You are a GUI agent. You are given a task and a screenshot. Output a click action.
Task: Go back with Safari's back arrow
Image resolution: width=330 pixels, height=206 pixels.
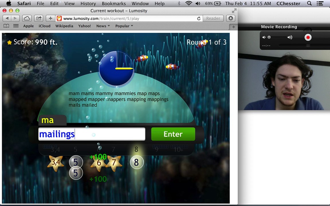click(x=7, y=18)
